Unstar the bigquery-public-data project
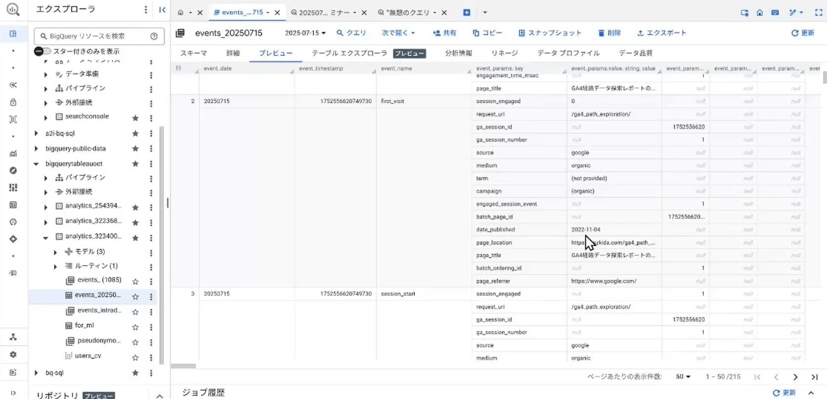This screenshot has width=827, height=399. (135, 148)
